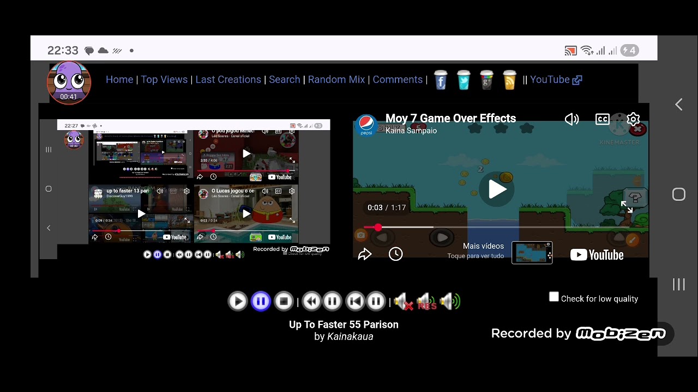Open the more-videos thumbnail beside 'Mais vídeos'
The width and height of the screenshot is (698, 392).
(x=532, y=253)
